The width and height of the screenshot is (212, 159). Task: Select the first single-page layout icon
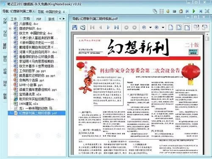[x=171, y=27]
